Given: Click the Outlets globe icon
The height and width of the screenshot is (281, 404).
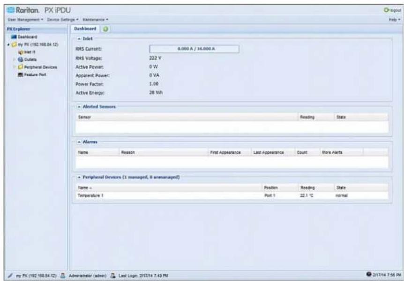Looking at the screenshot, I should coord(21,60).
